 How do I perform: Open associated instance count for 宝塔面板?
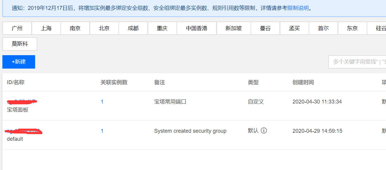point(102,102)
